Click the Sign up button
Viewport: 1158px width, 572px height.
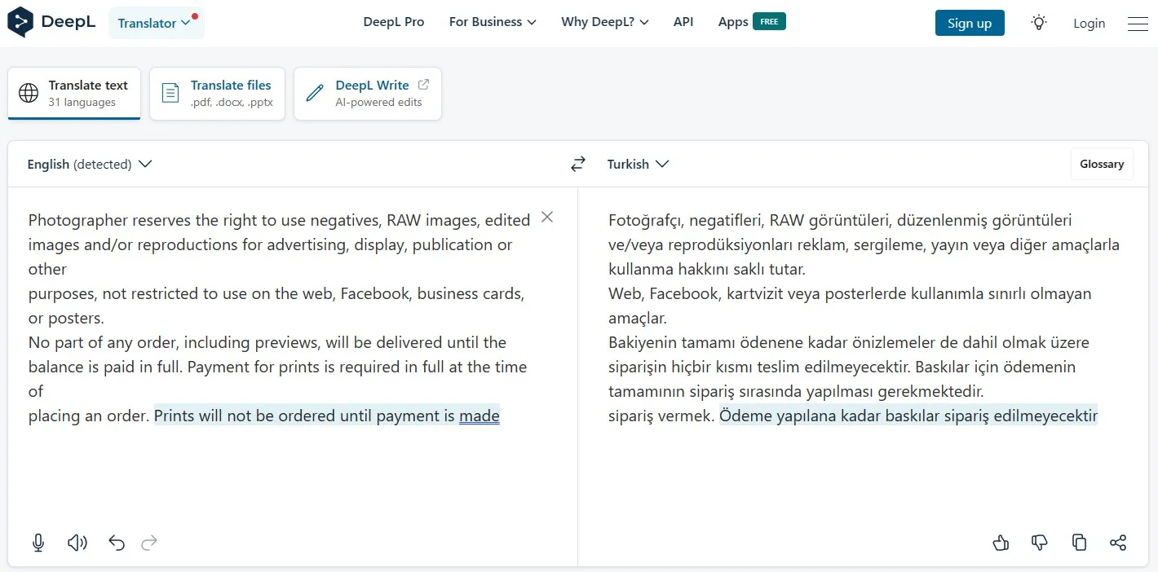coord(969,23)
